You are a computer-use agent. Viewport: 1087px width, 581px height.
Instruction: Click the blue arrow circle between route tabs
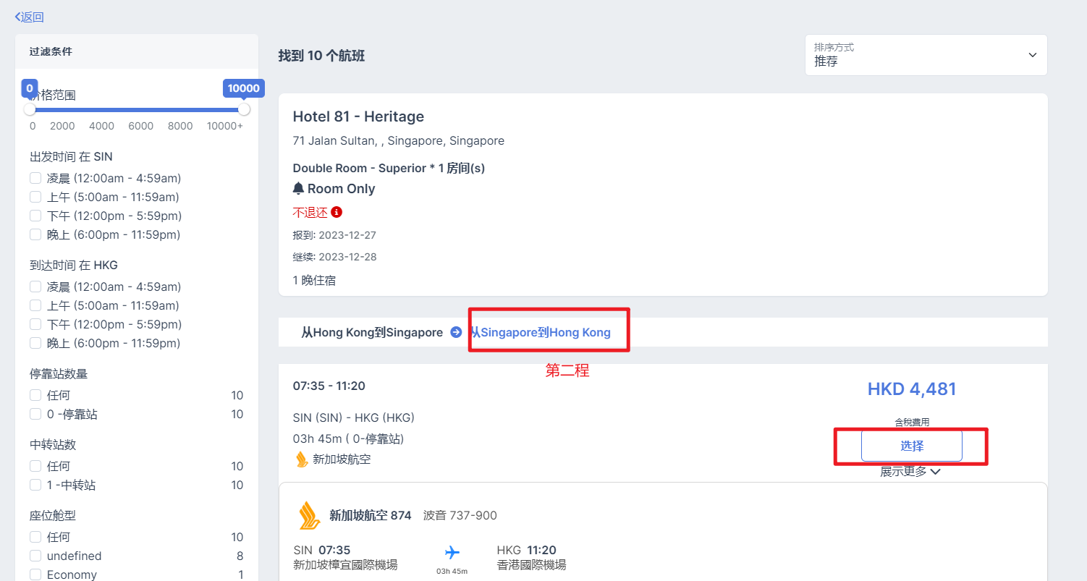[456, 333]
